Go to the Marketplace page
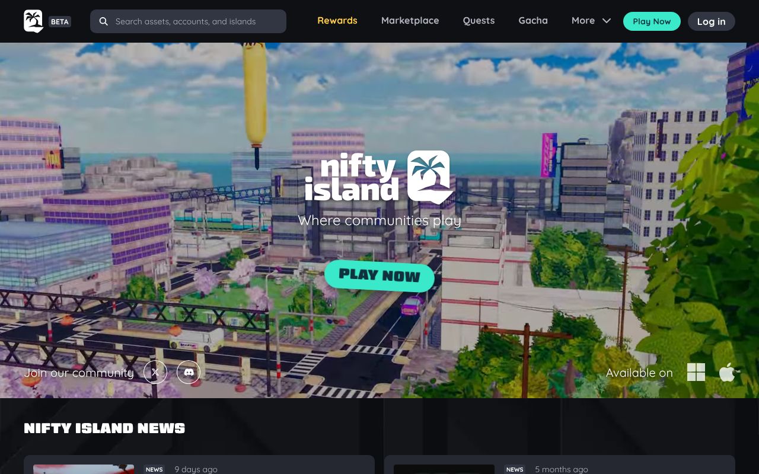The width and height of the screenshot is (759, 474). (x=410, y=21)
